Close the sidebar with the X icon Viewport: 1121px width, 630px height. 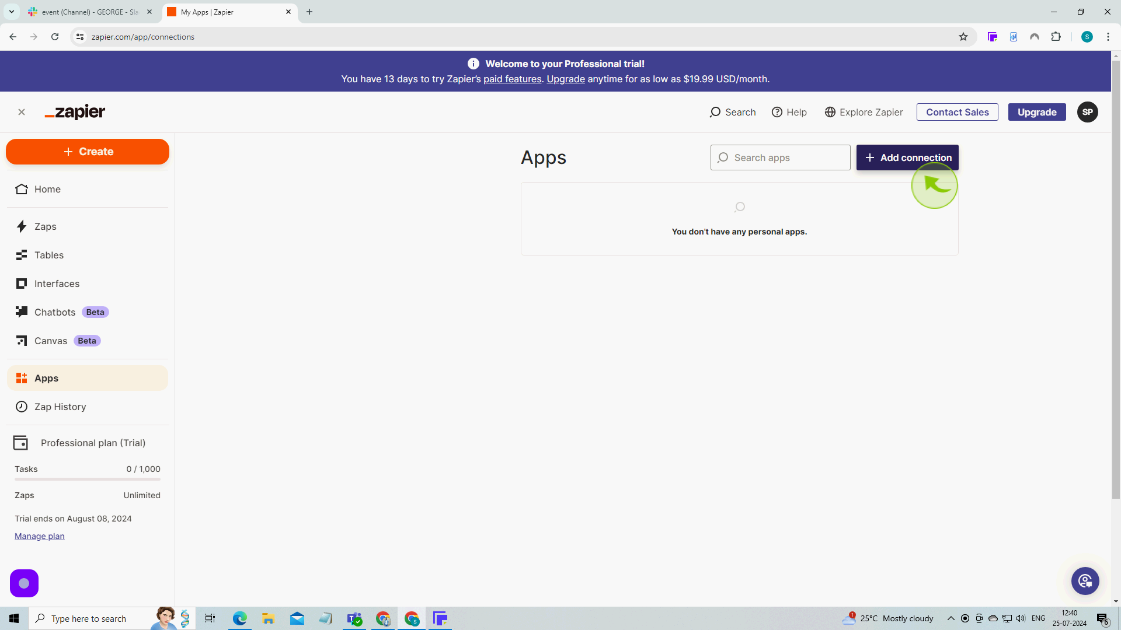[x=22, y=112]
